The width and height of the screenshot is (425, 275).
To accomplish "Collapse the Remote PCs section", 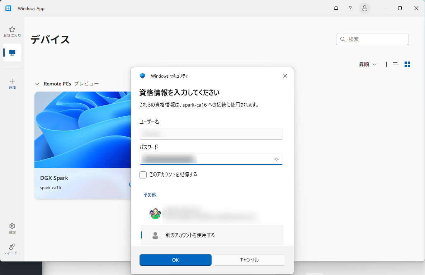I will pos(37,84).
